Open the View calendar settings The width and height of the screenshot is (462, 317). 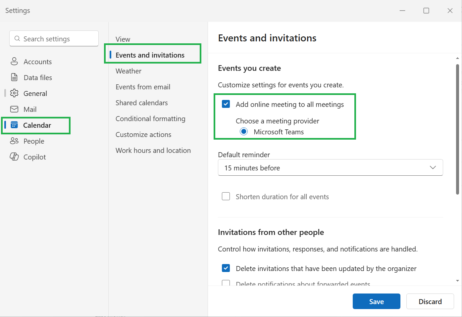pyautogui.click(x=123, y=39)
